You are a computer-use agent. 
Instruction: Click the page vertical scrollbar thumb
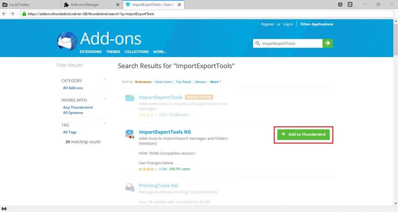tap(395, 40)
